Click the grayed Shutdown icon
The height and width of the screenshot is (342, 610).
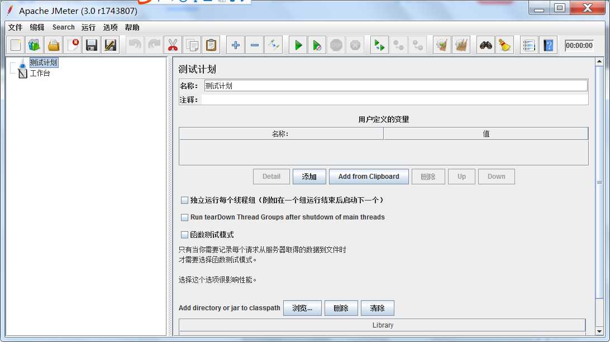[355, 45]
